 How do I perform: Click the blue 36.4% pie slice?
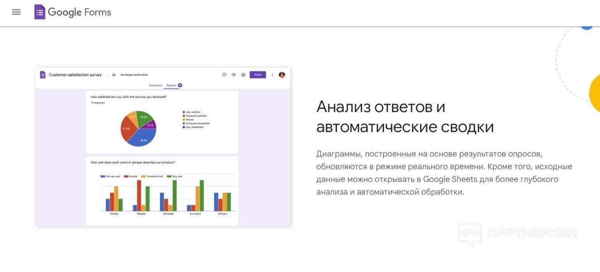coord(143,138)
